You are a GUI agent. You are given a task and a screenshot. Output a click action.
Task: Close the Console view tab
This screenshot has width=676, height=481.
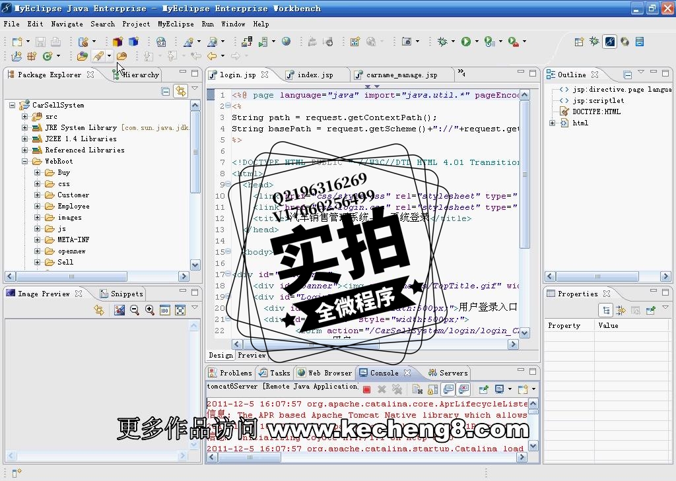pos(407,372)
